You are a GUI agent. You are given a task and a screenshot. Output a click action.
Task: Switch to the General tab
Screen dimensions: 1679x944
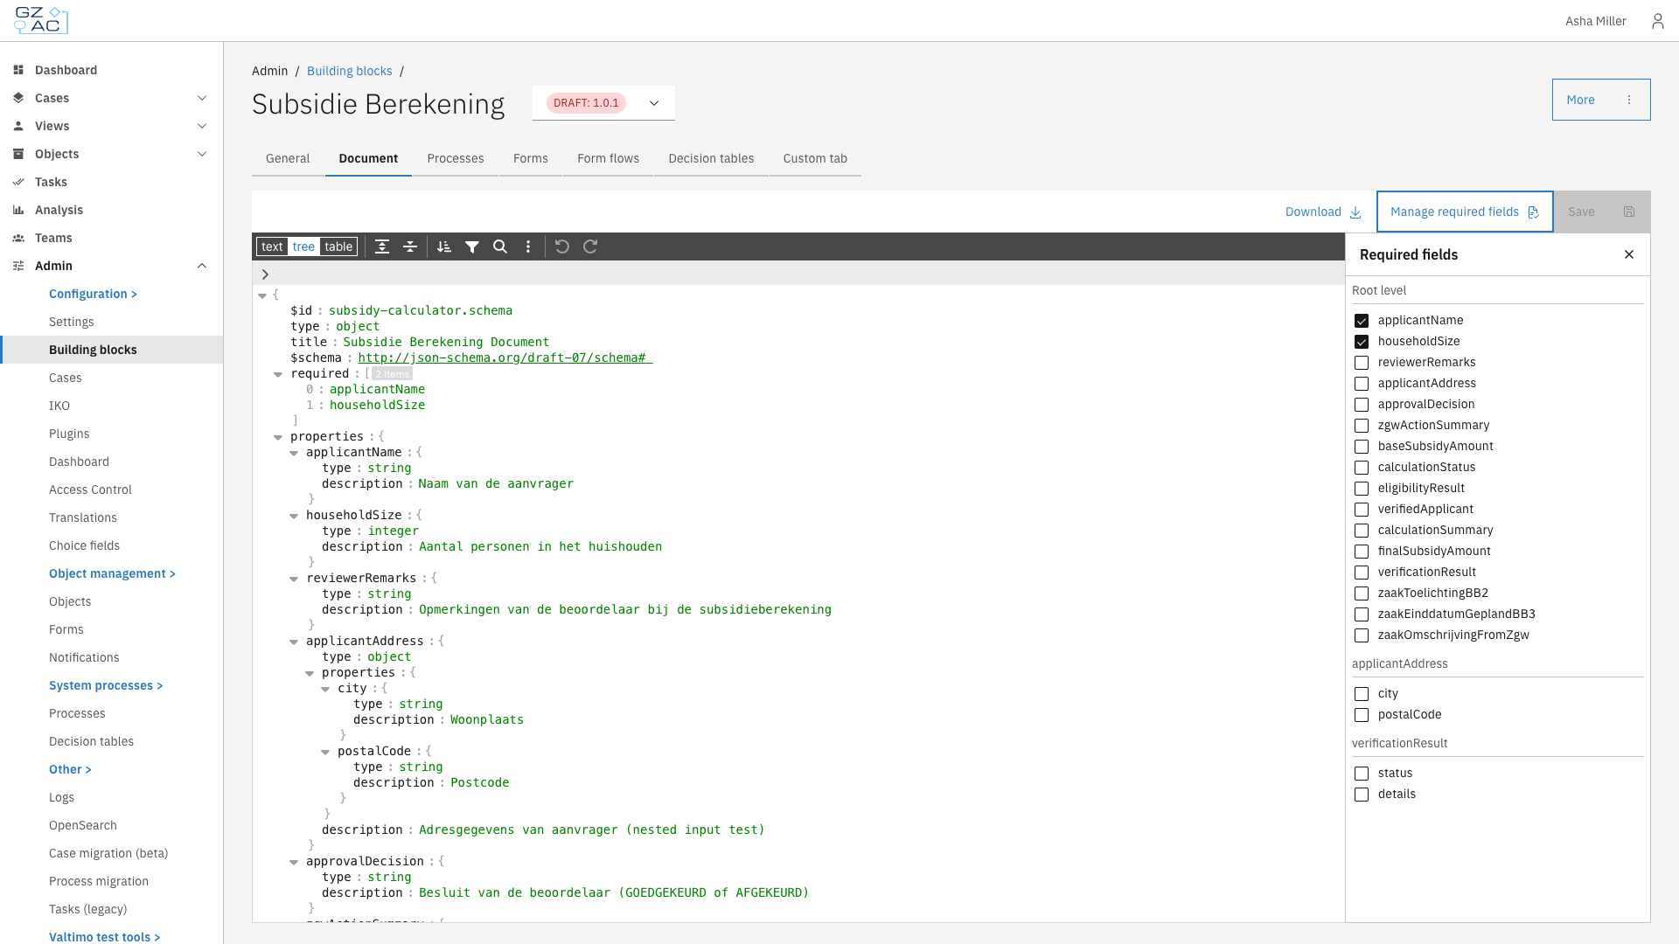pos(288,158)
